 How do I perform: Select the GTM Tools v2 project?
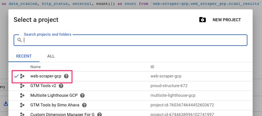(x=43, y=86)
